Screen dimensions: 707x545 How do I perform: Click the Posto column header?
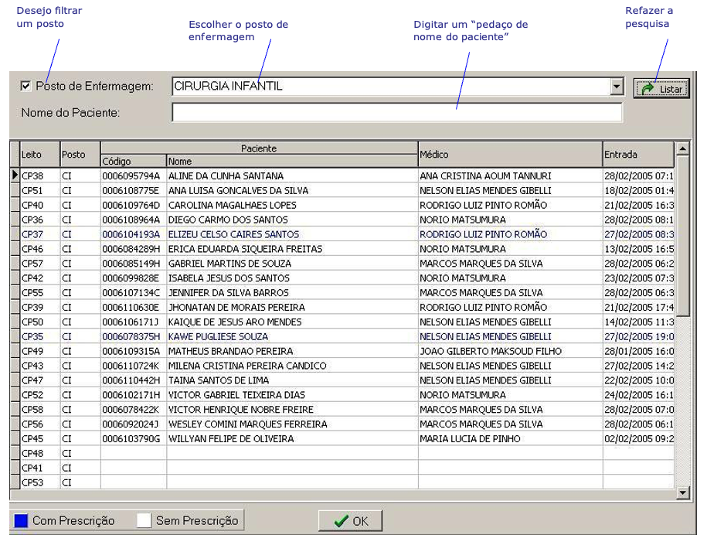click(x=80, y=155)
